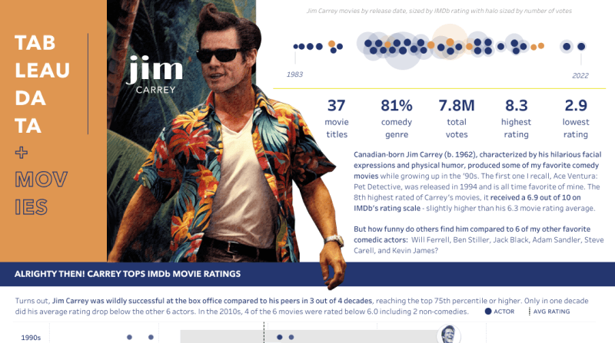Click the AVG RATING dashed-line legend marker
The image size is (615, 343).
[x=530, y=312]
